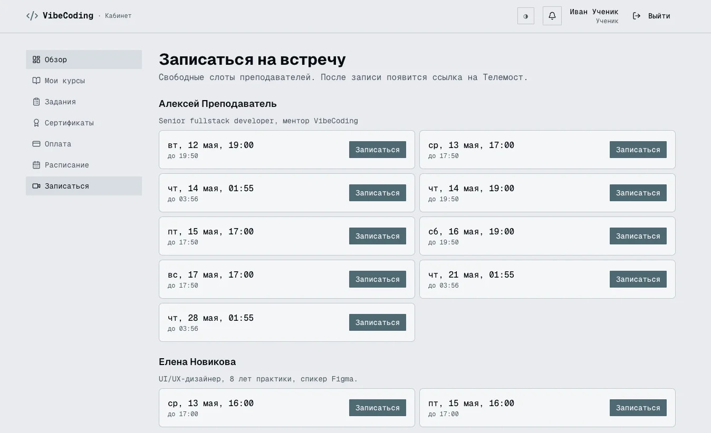
Task: Click the award icon next to Сертификаты
Action: pos(36,123)
